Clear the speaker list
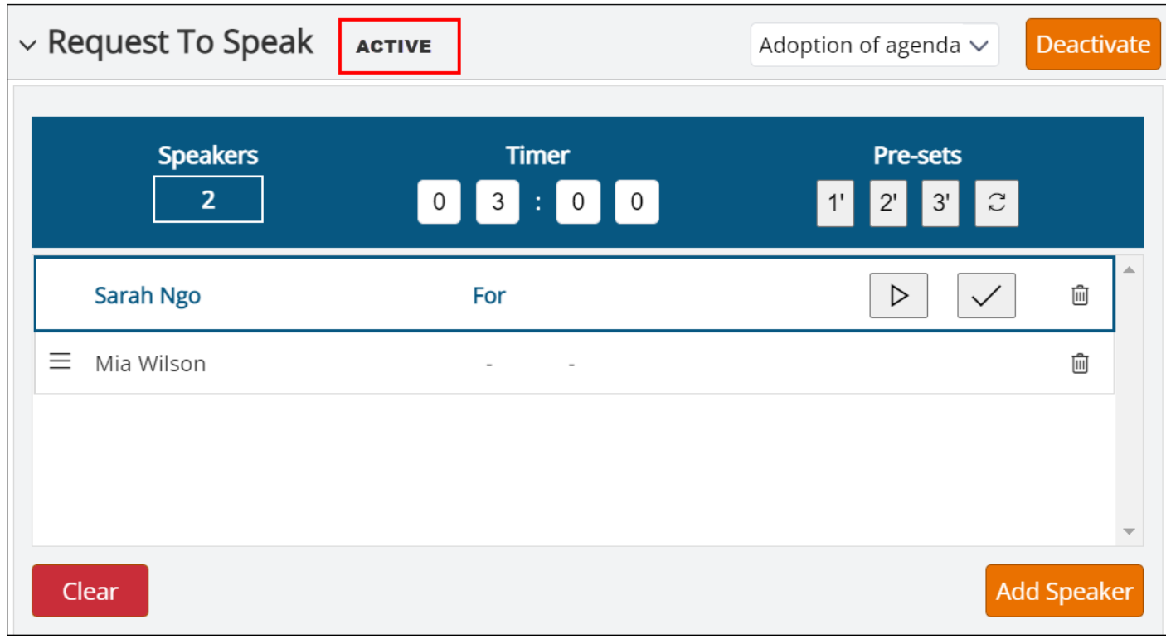The height and width of the screenshot is (639, 1166). 90,591
